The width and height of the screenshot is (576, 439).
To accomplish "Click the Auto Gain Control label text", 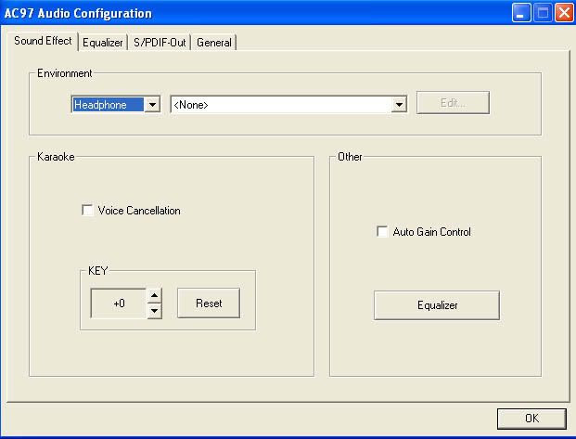I will point(431,232).
